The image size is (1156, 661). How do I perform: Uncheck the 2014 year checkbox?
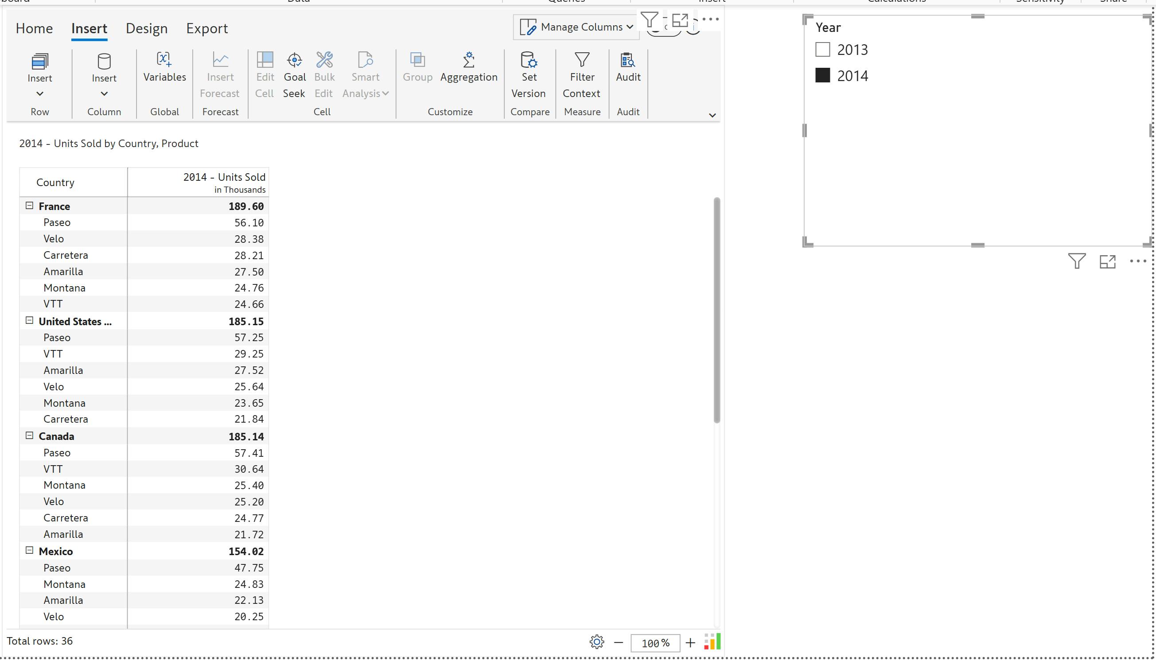(822, 75)
